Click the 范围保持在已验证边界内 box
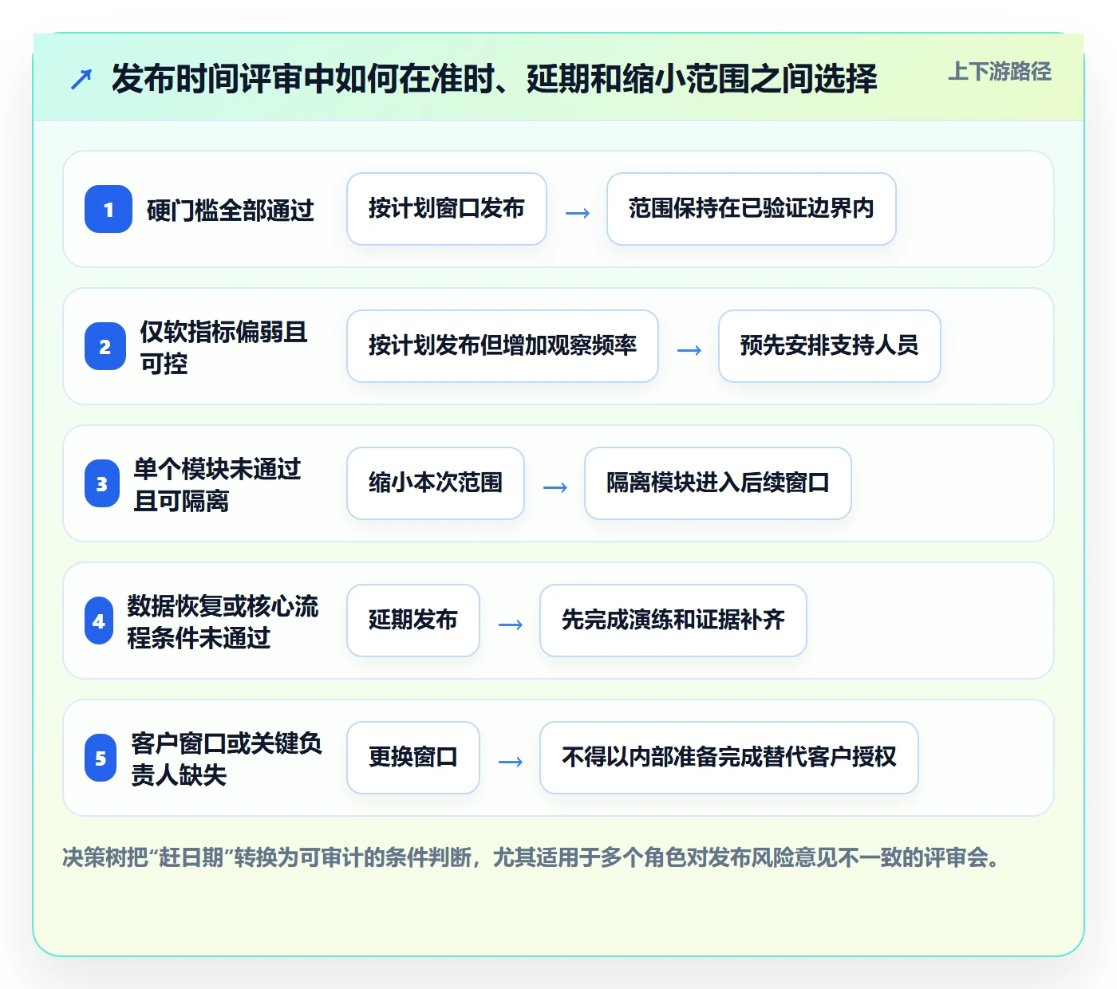This screenshot has width=1117, height=989. pos(752,209)
